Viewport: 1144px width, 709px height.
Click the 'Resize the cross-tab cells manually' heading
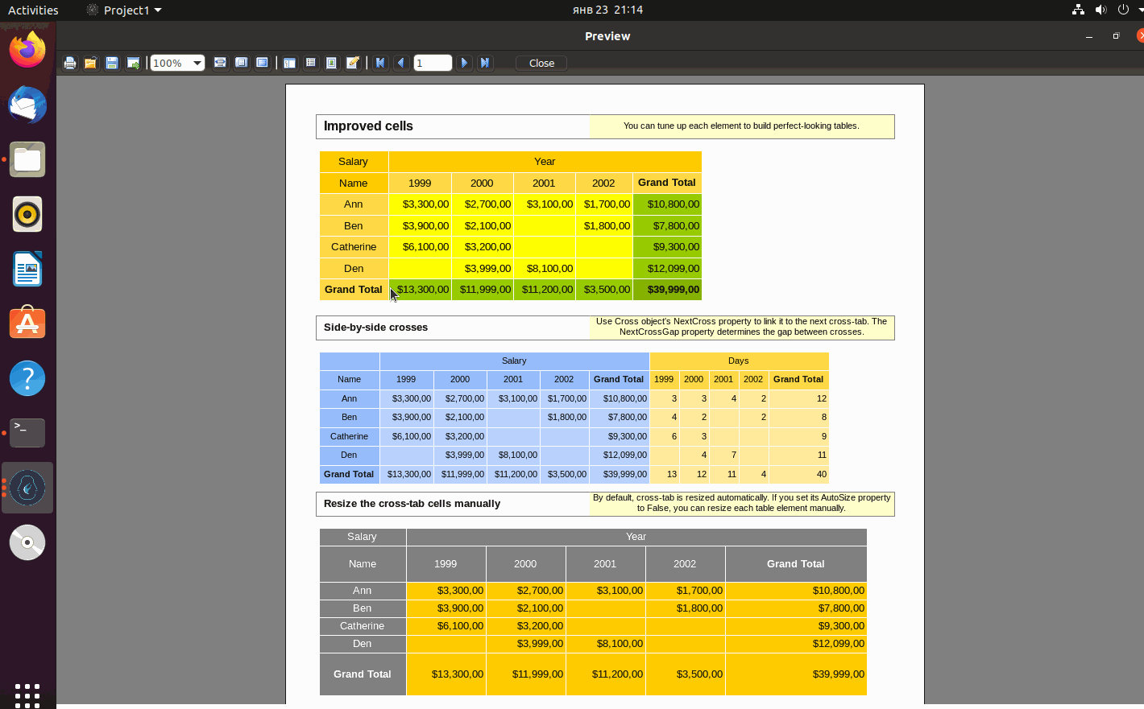412,504
